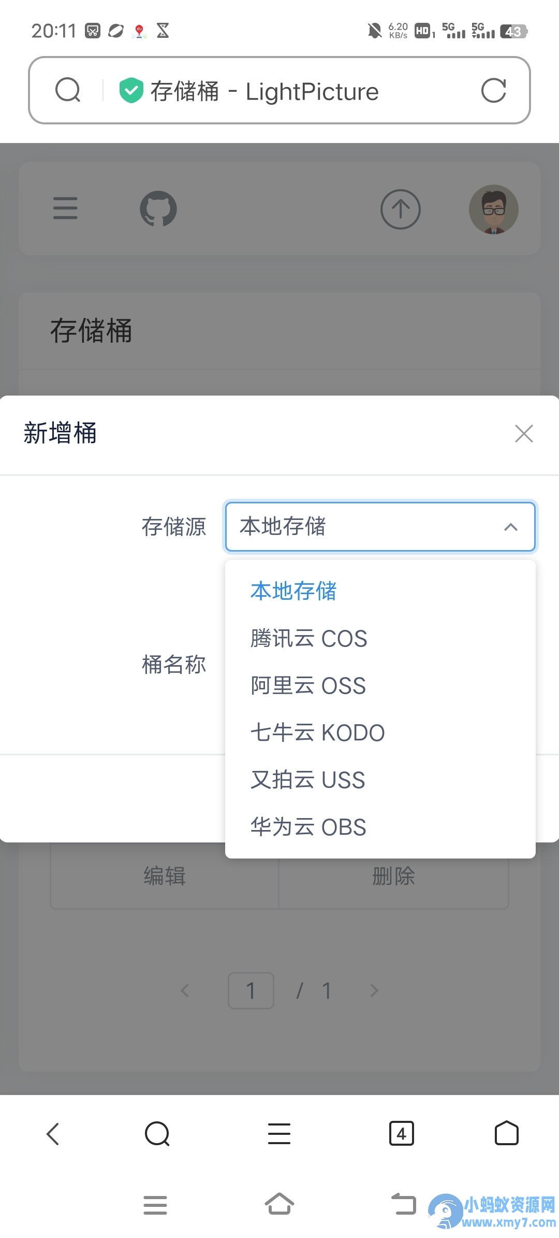Go to the next page with the right chevron
The height and width of the screenshot is (1238, 559).
click(x=374, y=991)
